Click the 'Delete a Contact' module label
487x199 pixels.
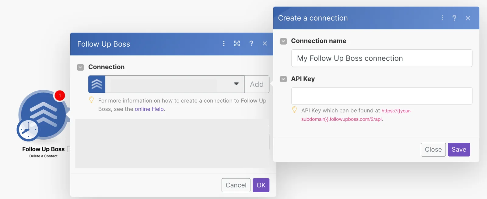[43, 156]
